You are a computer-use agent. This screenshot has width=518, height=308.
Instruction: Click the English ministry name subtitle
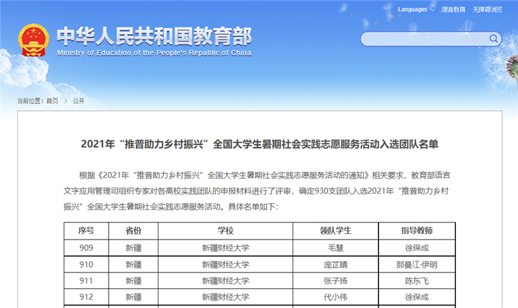pos(154,53)
